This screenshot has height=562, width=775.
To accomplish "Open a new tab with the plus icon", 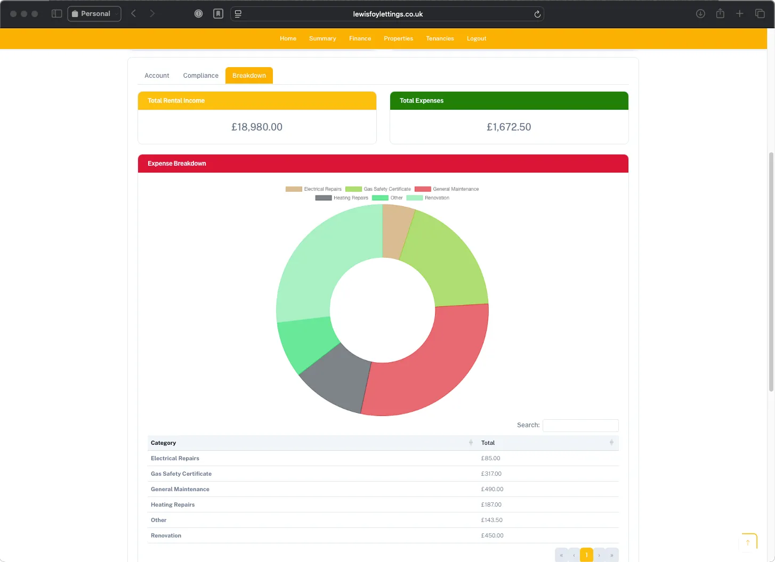I will pyautogui.click(x=739, y=13).
